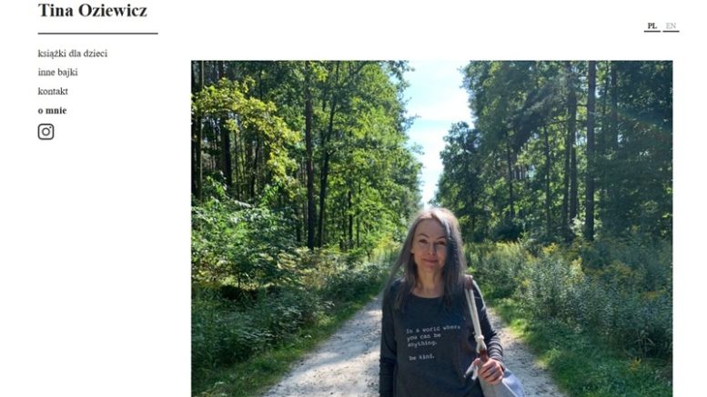Switch language to EN
The height and width of the screenshot is (397, 707).
click(x=671, y=26)
